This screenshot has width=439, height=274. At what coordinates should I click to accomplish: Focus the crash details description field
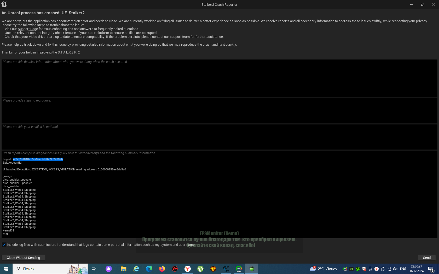219,78
